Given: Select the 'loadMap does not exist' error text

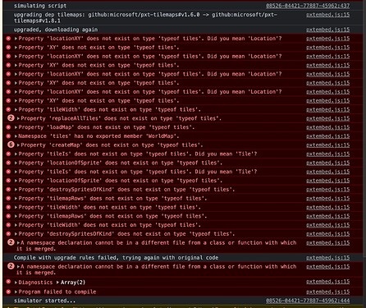Looking at the screenshot, I should tap(107, 127).
